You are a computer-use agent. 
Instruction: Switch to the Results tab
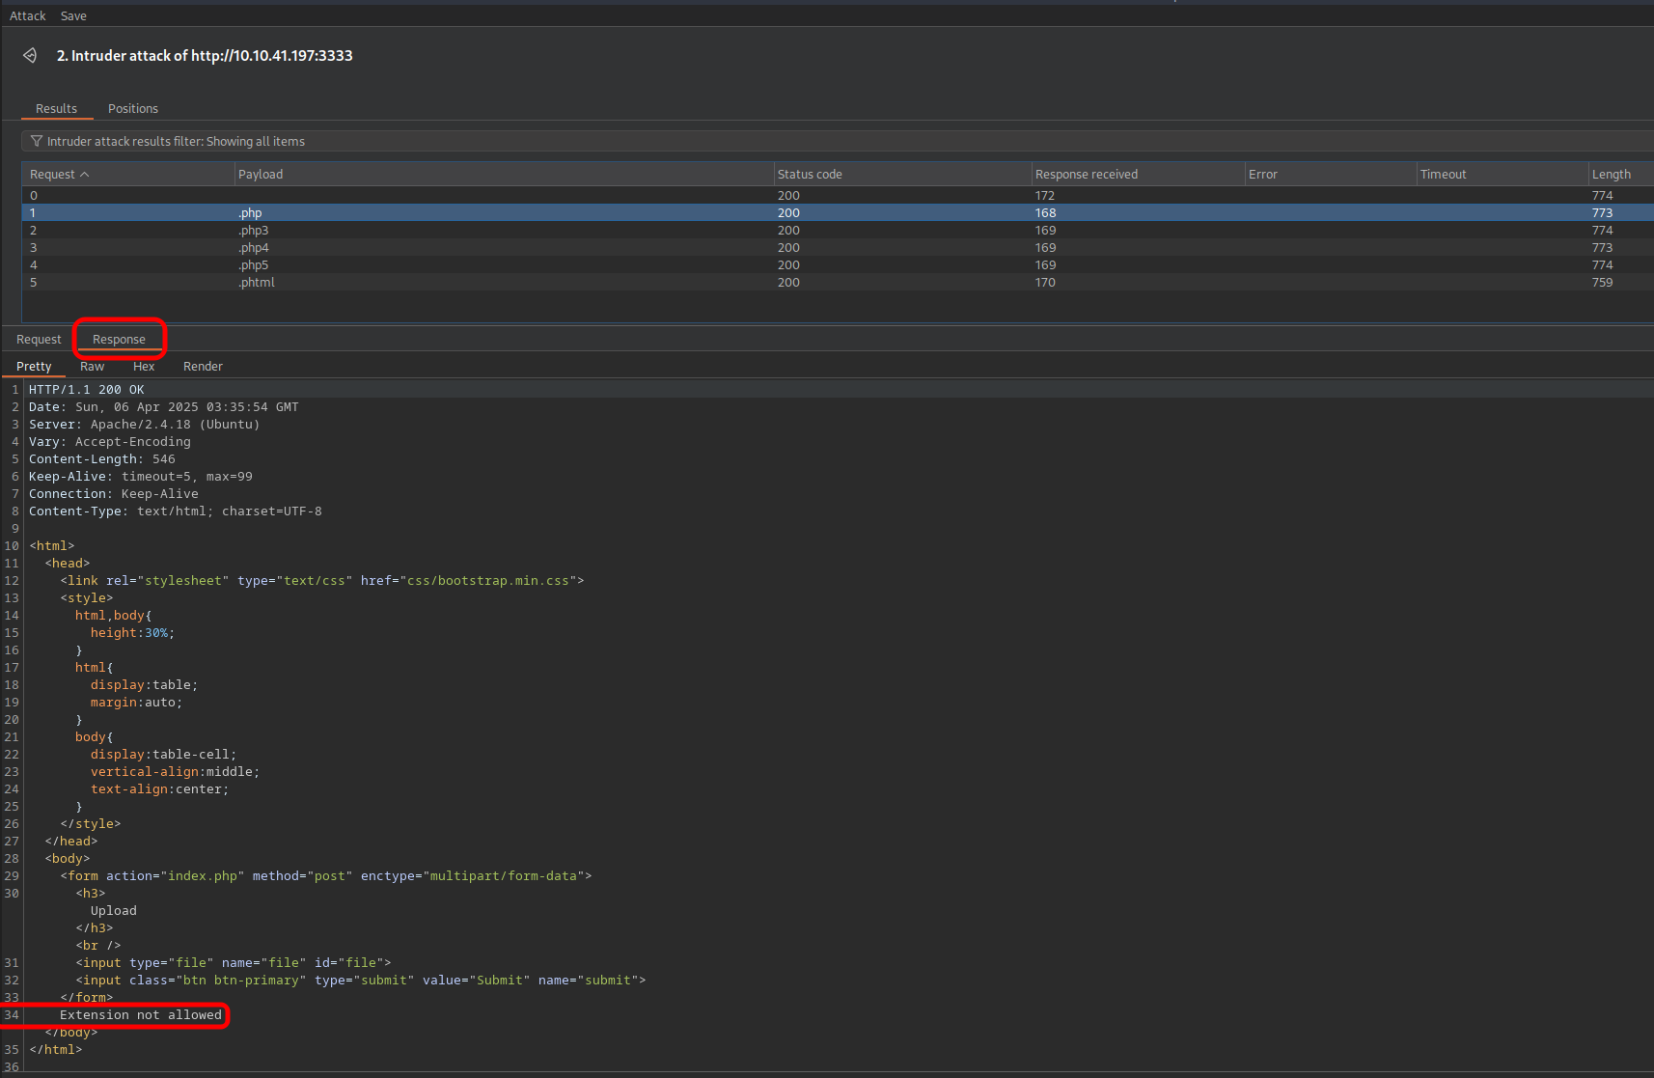coord(56,109)
